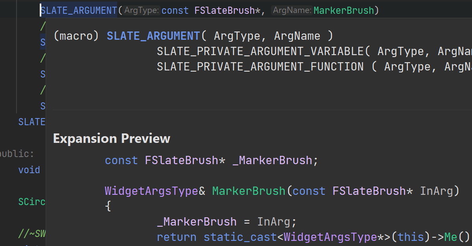Image resolution: width=472 pixels, height=246 pixels.
Task: Click the ArgName inlay hint
Action: pyautogui.click(x=292, y=11)
